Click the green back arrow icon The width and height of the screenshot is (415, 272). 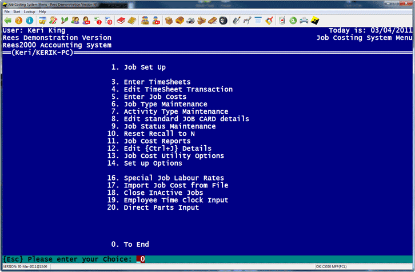point(8,21)
